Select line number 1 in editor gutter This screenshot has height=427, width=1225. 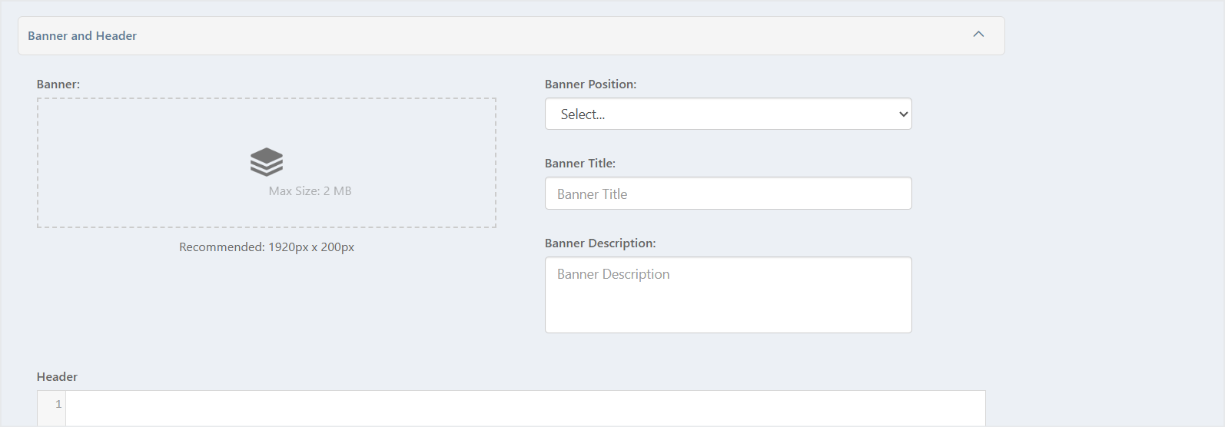coord(58,404)
